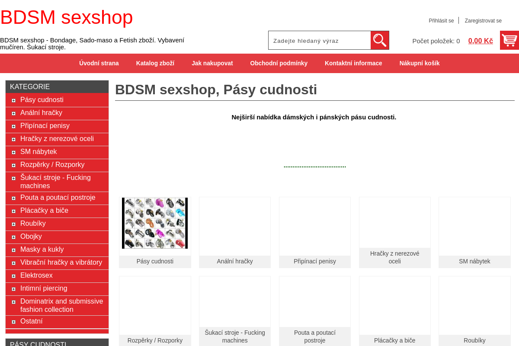The image size is (519, 346).
Task: Select Ostatní sidebar link
Action: pyautogui.click(x=32, y=321)
